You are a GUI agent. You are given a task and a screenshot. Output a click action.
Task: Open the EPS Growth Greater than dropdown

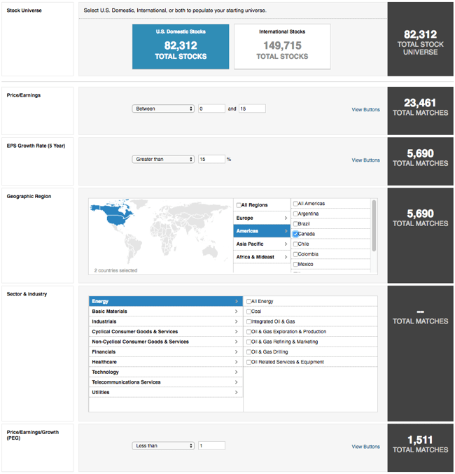click(x=163, y=159)
